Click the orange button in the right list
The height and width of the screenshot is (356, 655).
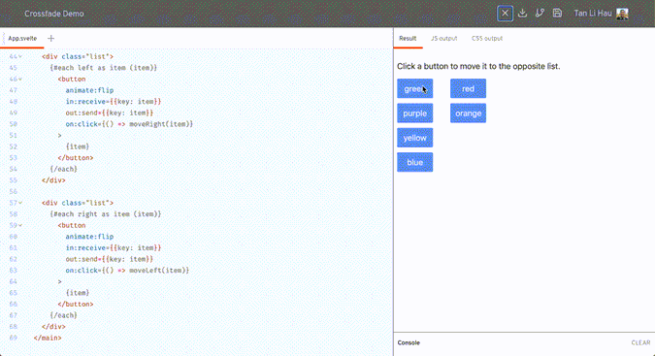469,113
